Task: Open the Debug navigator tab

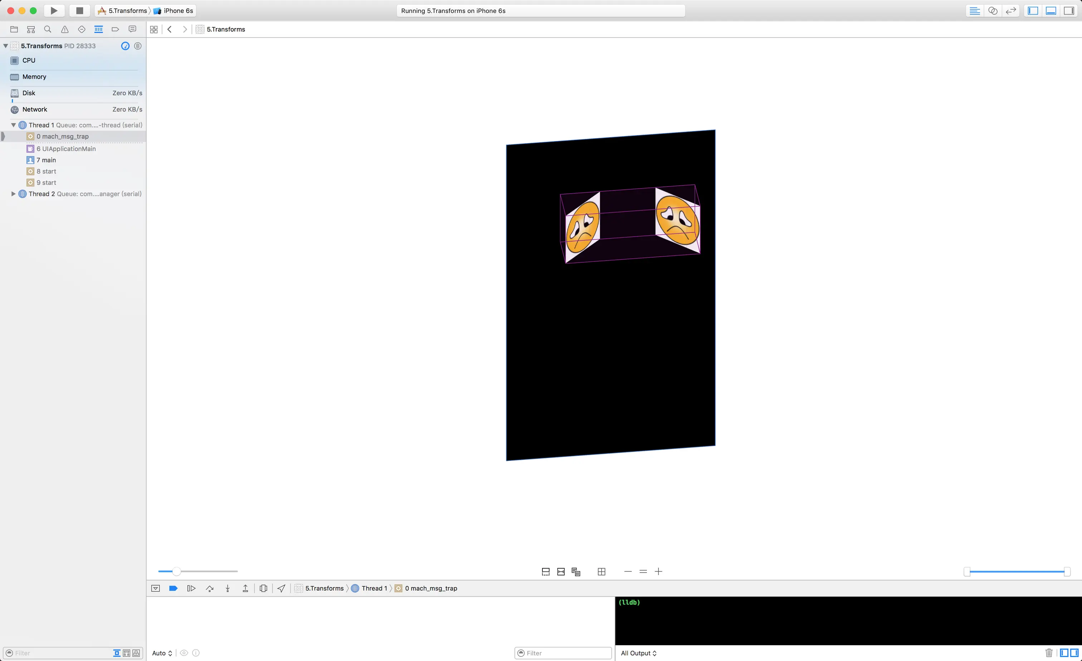Action: pos(98,29)
